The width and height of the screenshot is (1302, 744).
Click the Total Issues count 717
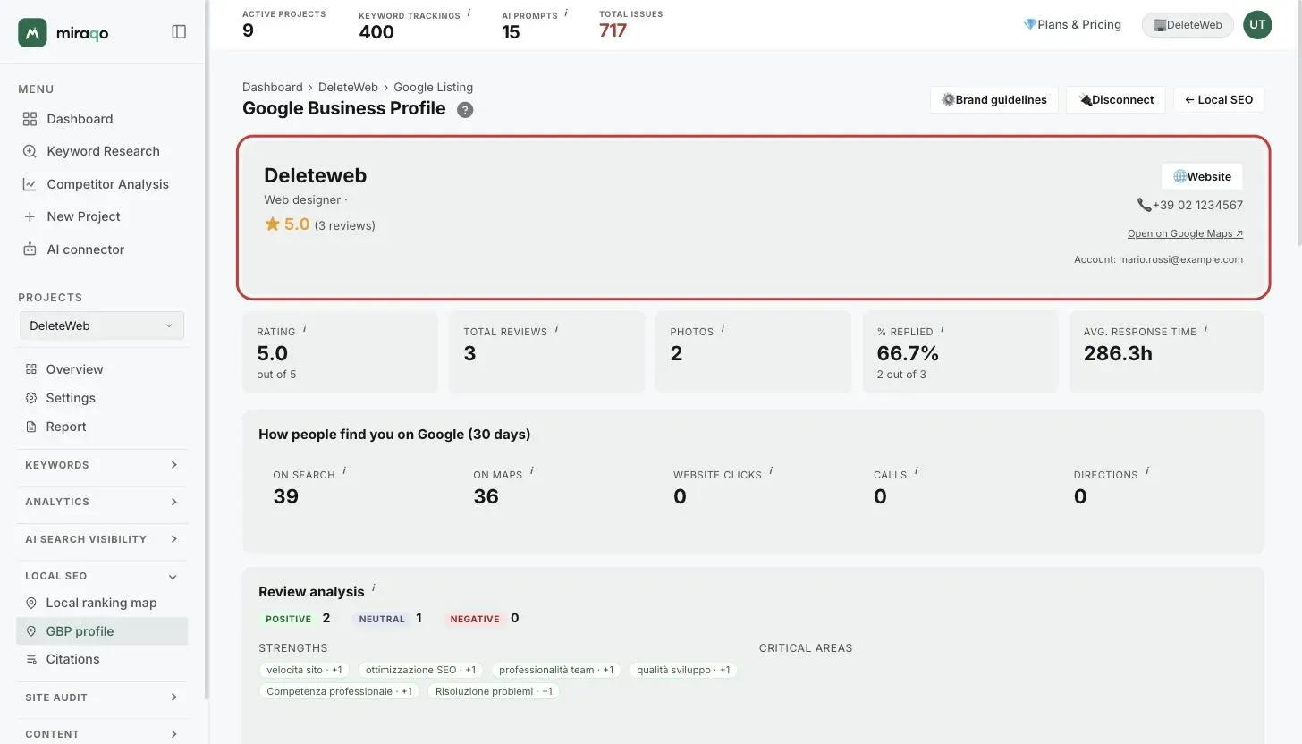613,30
